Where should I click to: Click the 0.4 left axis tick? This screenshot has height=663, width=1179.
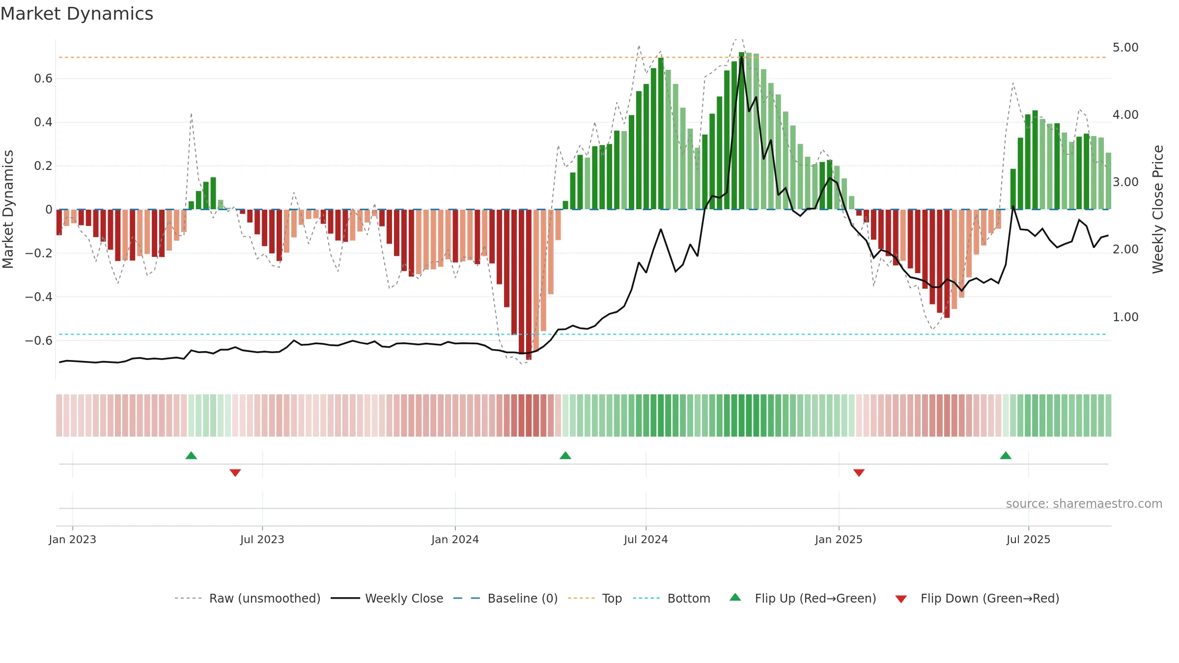click(43, 122)
